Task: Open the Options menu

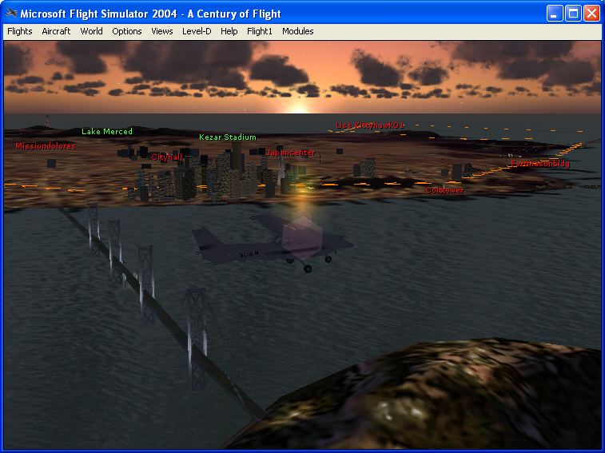Action: point(127,31)
